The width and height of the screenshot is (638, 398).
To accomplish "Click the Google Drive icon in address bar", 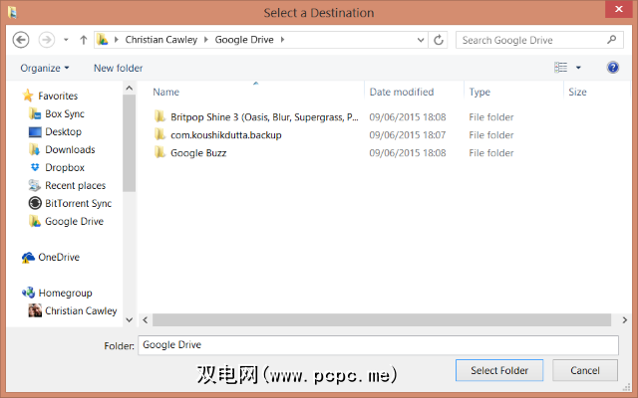I will pyautogui.click(x=103, y=40).
